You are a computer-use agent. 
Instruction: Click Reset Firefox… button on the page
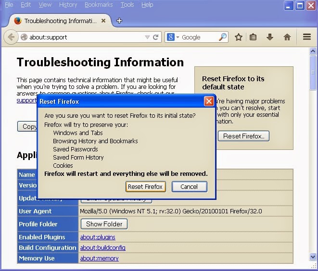[244, 136]
